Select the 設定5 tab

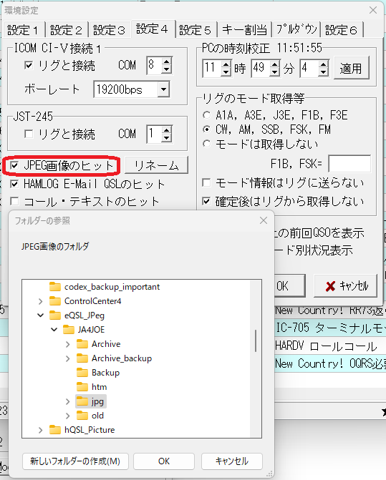coord(196,30)
